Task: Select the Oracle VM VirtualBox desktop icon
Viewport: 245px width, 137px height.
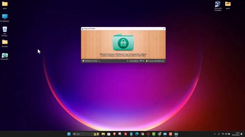Action: pyautogui.click(x=218, y=6)
